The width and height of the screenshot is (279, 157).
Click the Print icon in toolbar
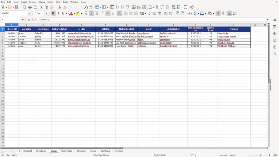pos(30,7)
